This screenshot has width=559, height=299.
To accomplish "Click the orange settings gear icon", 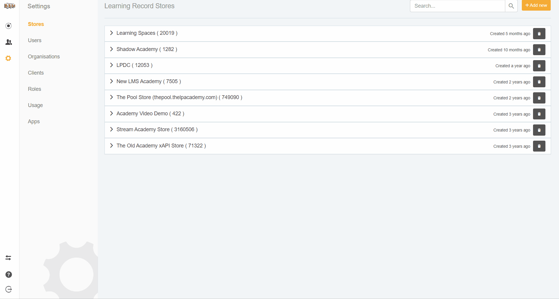I will pos(8,58).
